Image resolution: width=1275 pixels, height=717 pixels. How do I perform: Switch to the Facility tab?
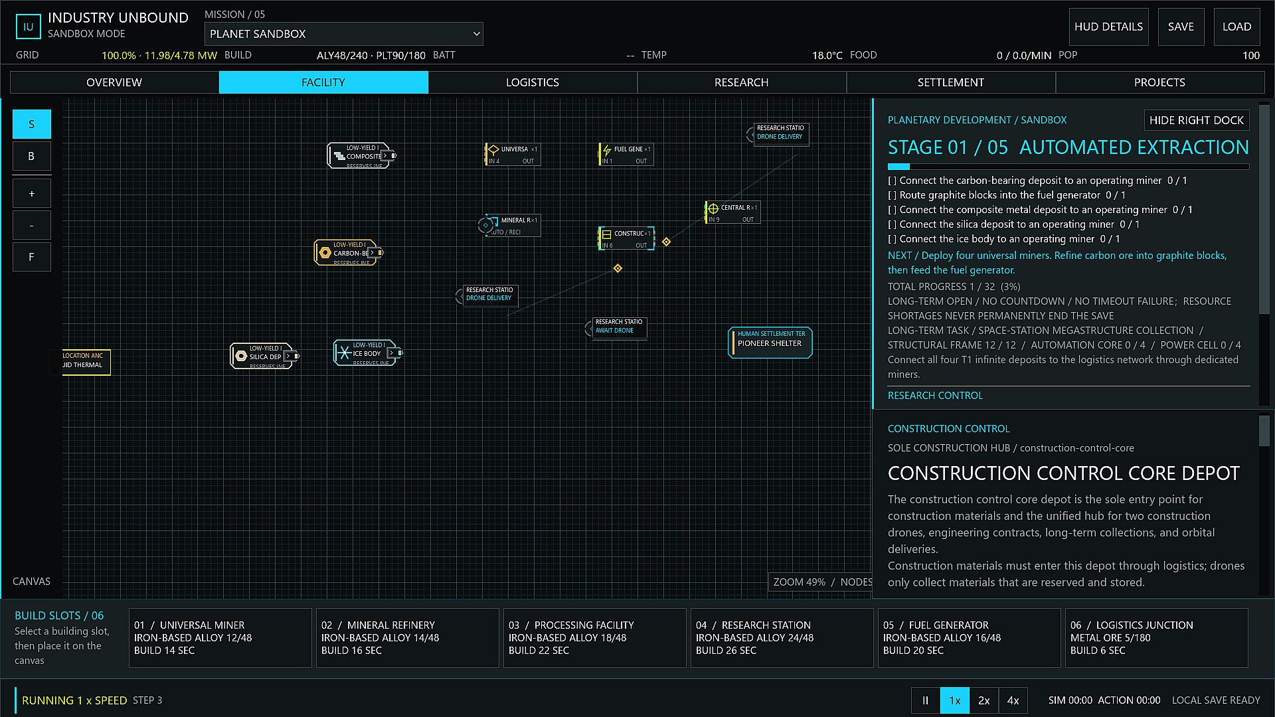tap(323, 82)
